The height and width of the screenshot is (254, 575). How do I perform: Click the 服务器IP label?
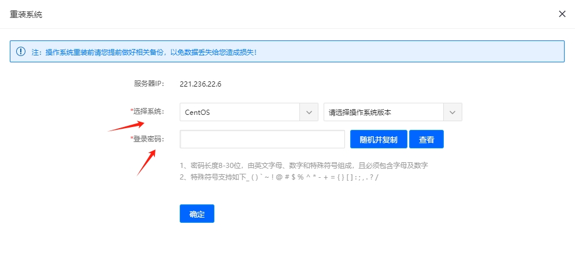(149, 84)
